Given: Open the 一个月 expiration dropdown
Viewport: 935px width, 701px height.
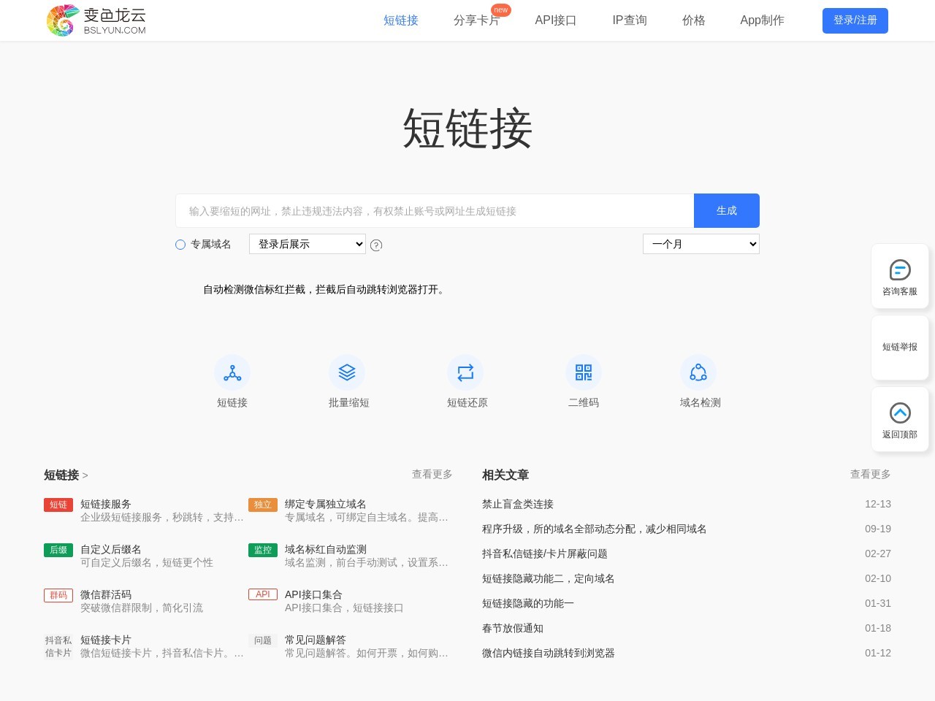Looking at the screenshot, I should click(x=701, y=244).
